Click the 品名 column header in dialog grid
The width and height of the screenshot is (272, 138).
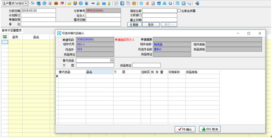click(x=100, y=72)
